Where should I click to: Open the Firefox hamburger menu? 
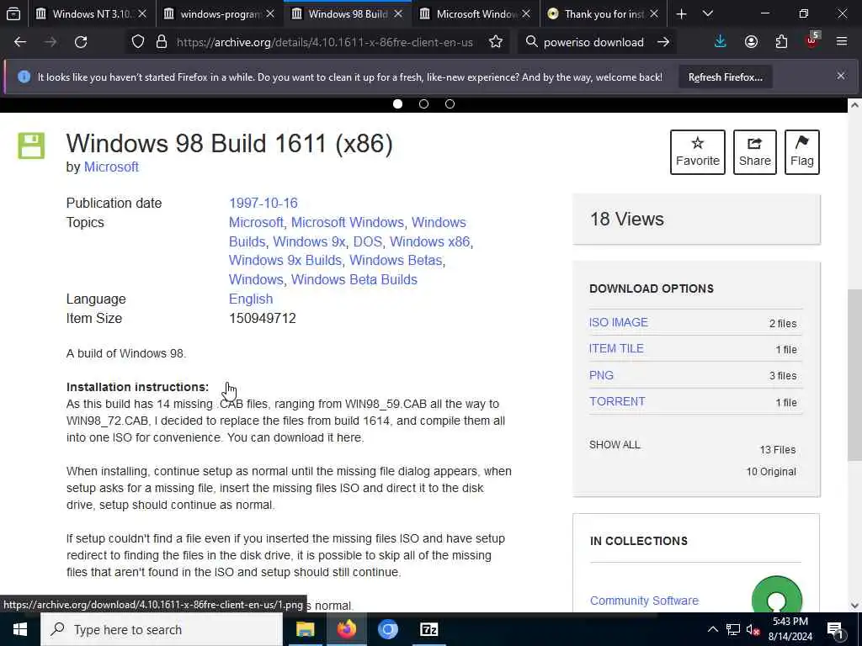click(x=842, y=42)
